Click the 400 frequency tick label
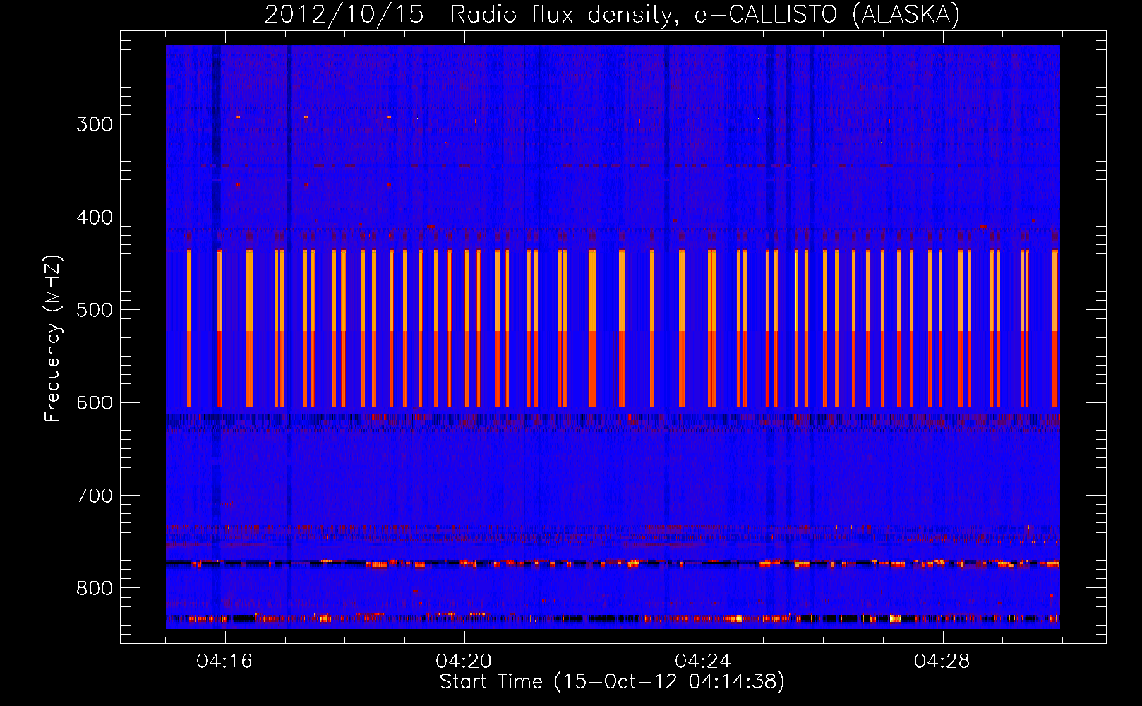The image size is (1142, 706). (95, 217)
